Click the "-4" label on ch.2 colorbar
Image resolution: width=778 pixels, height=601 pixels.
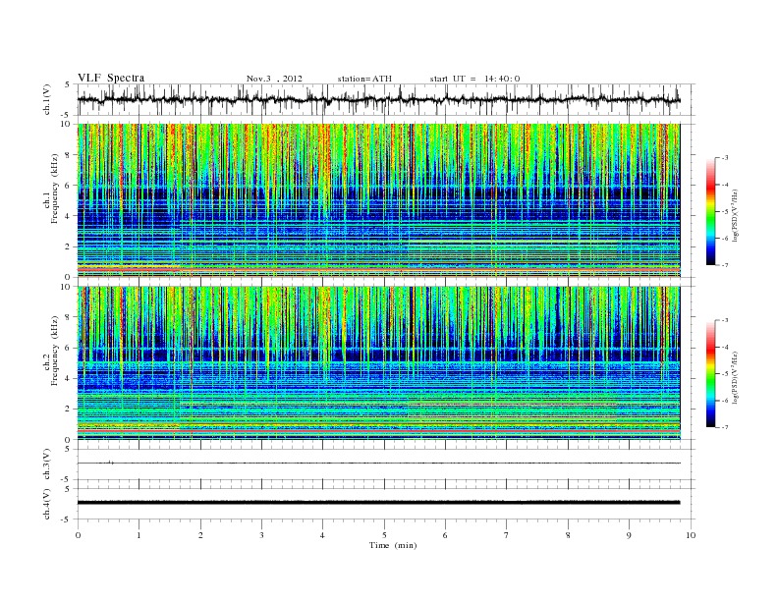click(x=725, y=348)
